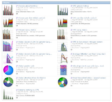Click the round icon under OTS global metrics details
The image size is (112, 102).
point(71,14)
